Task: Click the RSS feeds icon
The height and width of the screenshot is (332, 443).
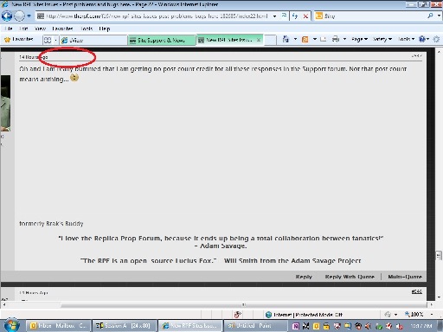Action: [305, 39]
